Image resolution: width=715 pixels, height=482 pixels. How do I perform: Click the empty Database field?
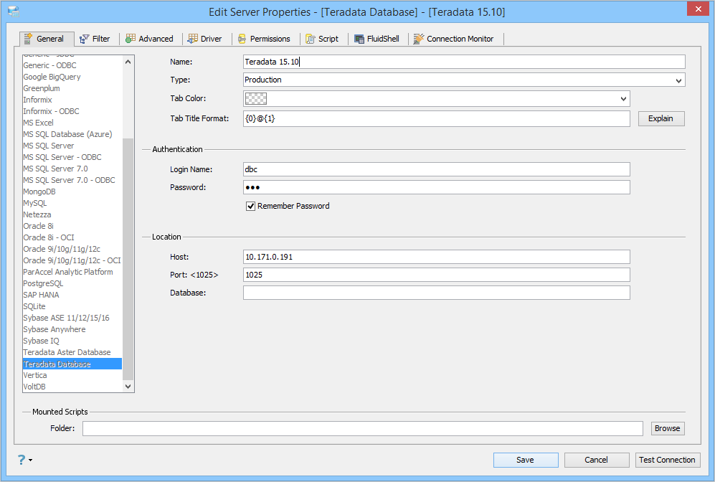click(437, 293)
